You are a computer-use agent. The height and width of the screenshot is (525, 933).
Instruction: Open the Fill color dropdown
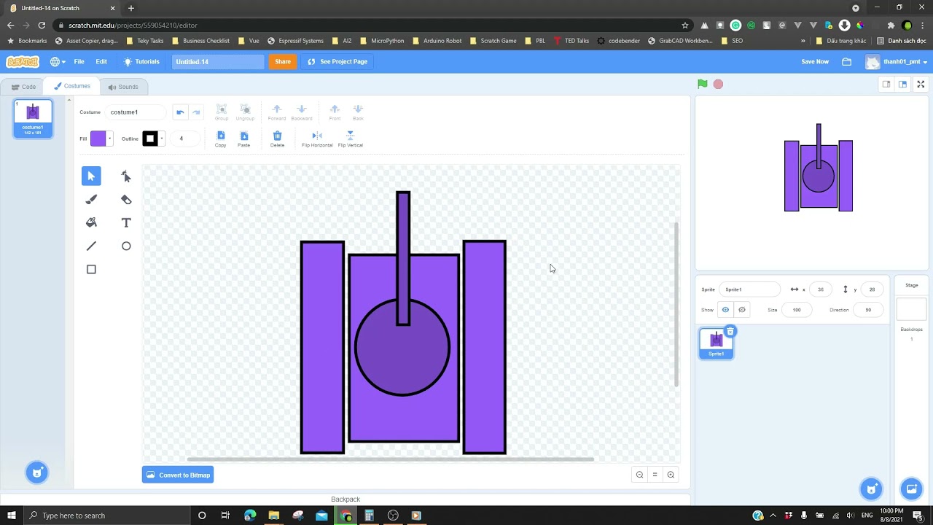(x=109, y=139)
